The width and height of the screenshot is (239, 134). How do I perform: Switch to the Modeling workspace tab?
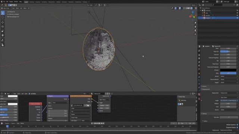coord(32,2)
